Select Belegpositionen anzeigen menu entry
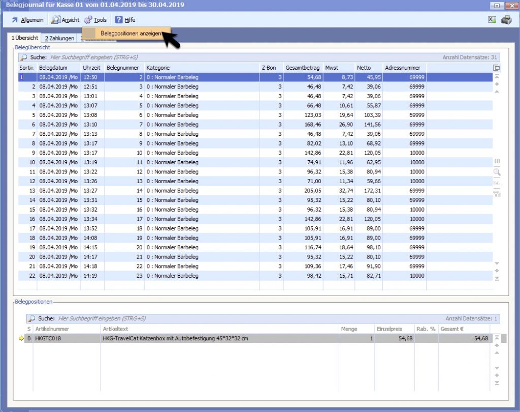This screenshot has width=520, height=412. pos(131,33)
